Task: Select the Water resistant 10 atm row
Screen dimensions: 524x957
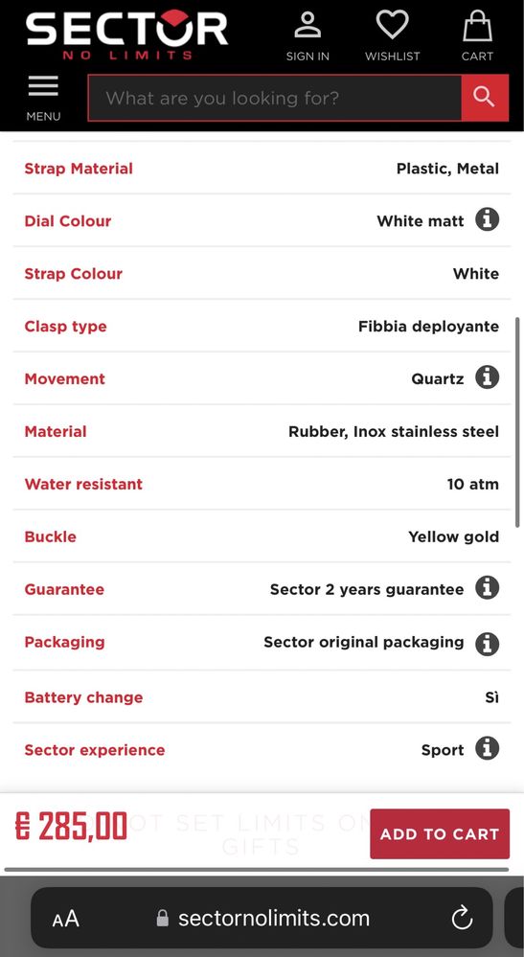Action: tap(262, 484)
